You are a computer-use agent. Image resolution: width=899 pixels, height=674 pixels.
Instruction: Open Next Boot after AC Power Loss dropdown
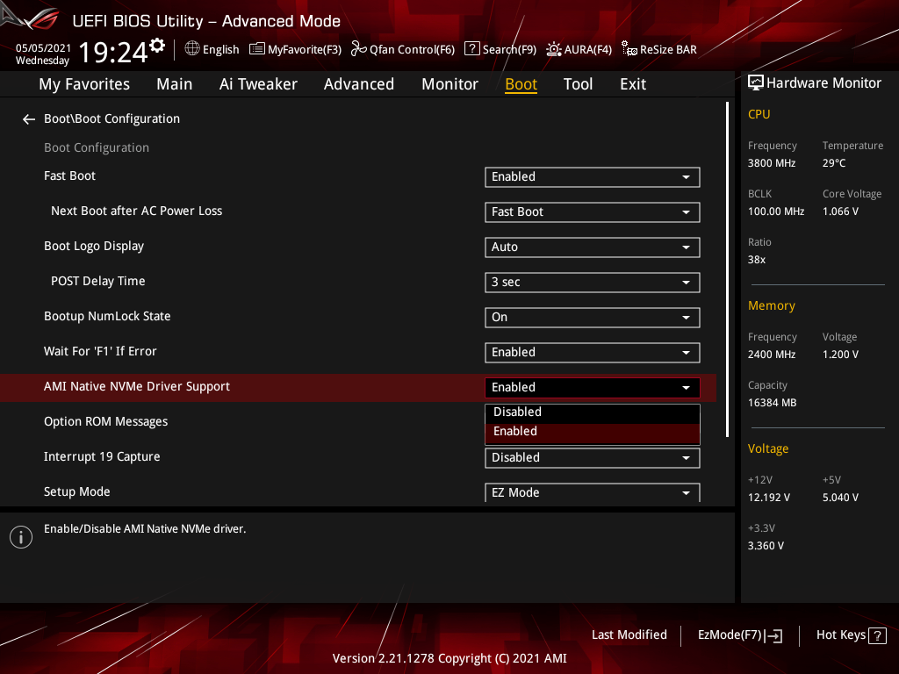(593, 212)
